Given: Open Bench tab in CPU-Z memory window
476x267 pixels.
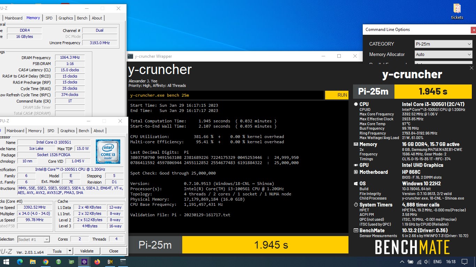Looking at the screenshot, I should click(x=82, y=18).
